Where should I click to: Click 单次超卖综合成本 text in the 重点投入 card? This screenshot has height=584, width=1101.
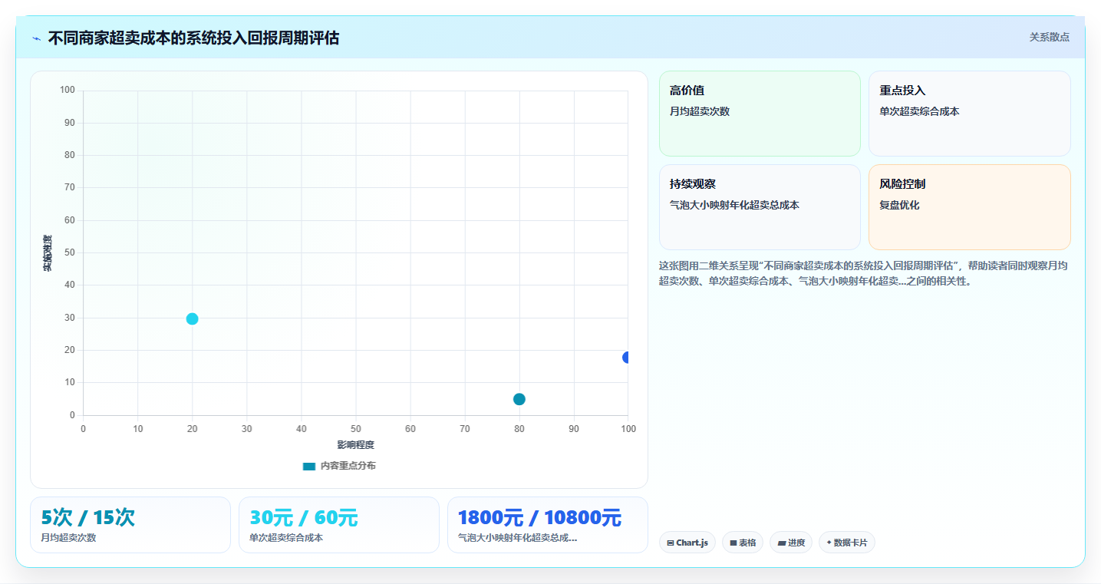[x=919, y=111]
